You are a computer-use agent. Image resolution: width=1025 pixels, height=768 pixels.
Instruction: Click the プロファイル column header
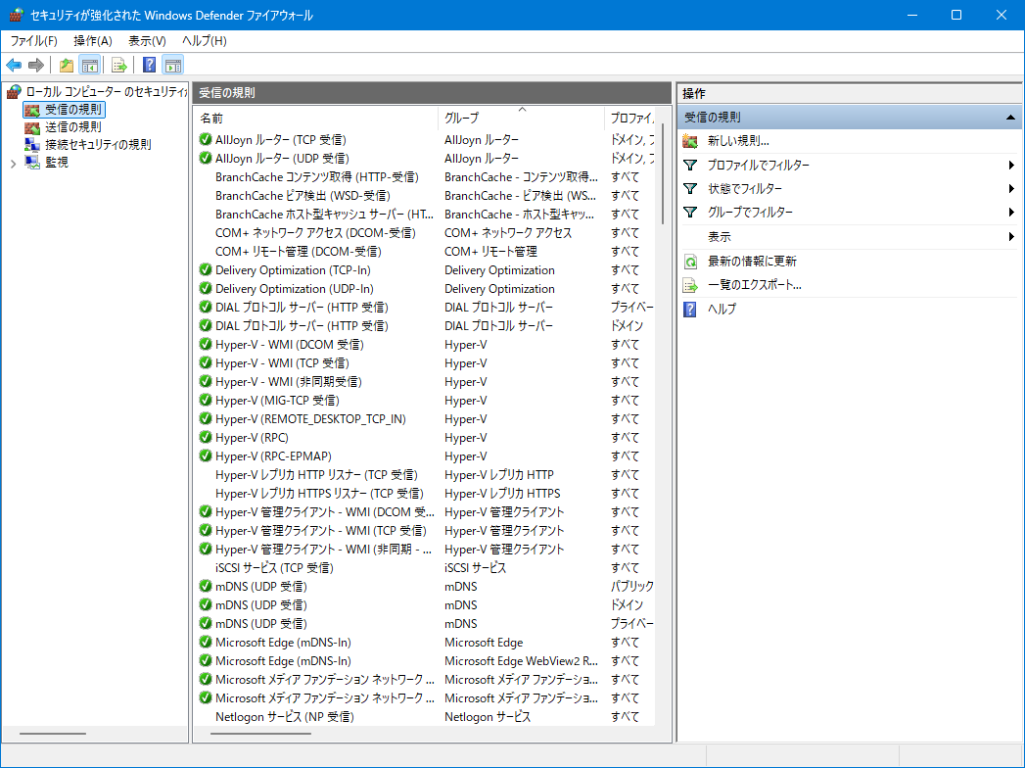click(630, 118)
